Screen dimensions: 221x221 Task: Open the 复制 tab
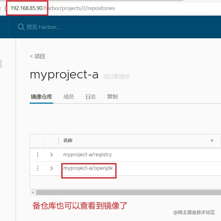click(x=112, y=97)
